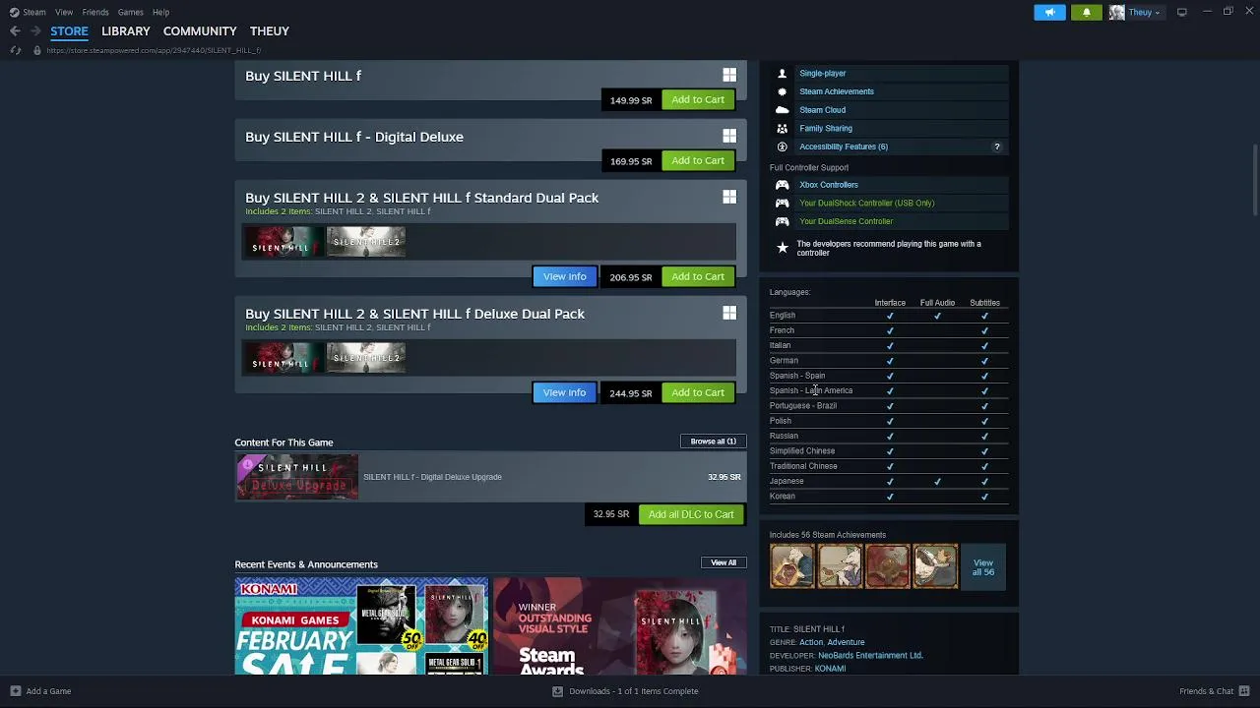This screenshot has width=1260, height=708.
Task: Open KONAMI publisher link
Action: click(830, 669)
